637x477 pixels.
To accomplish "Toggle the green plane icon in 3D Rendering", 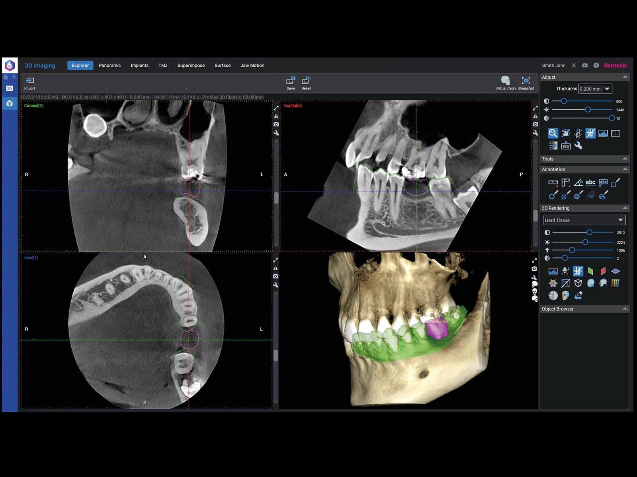I will (x=590, y=271).
